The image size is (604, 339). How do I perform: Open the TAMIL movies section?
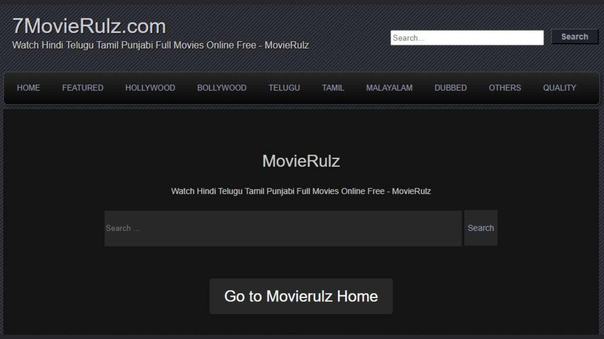click(x=333, y=88)
